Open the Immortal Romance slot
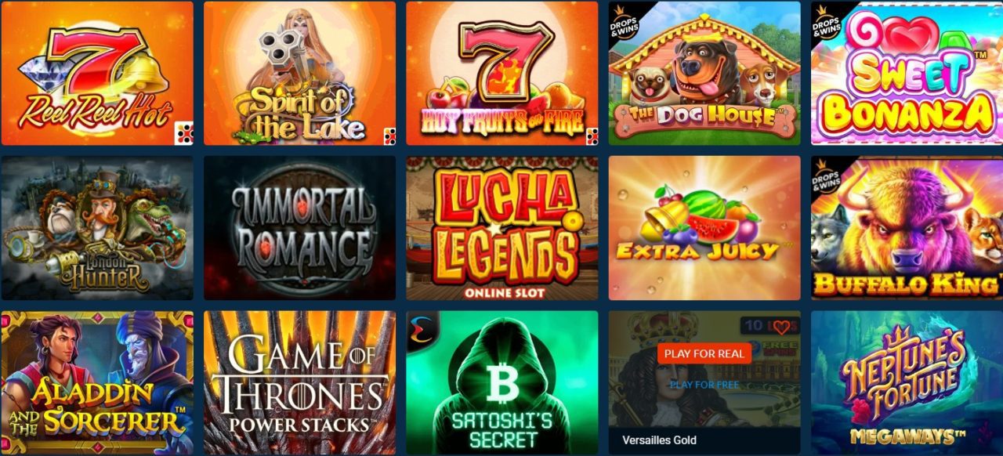Viewport: 1003px width, 456px height. (x=300, y=228)
